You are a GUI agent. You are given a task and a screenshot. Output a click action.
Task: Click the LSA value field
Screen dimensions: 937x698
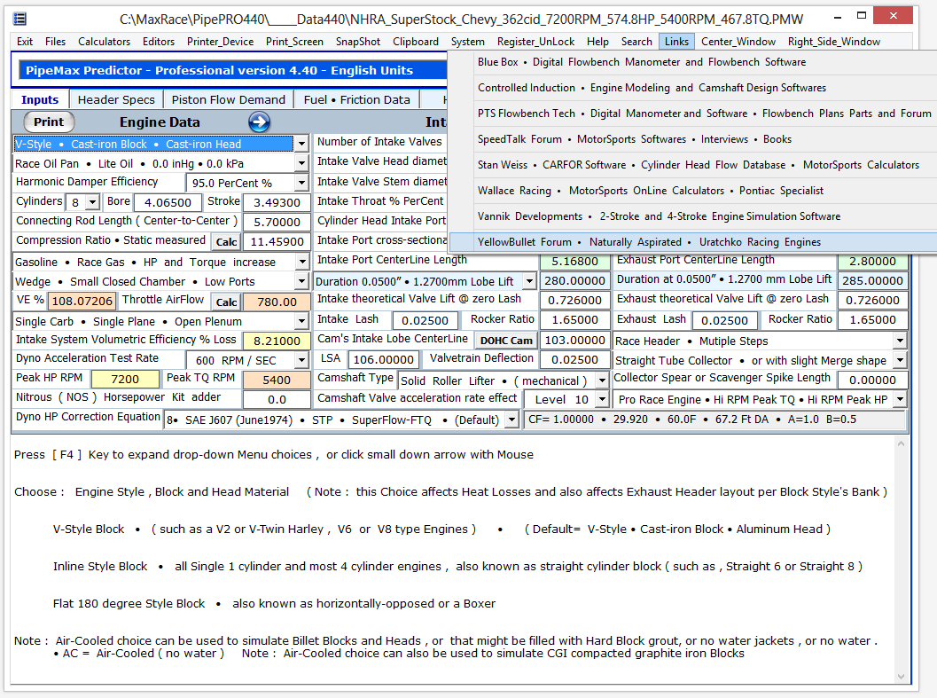pyautogui.click(x=383, y=359)
